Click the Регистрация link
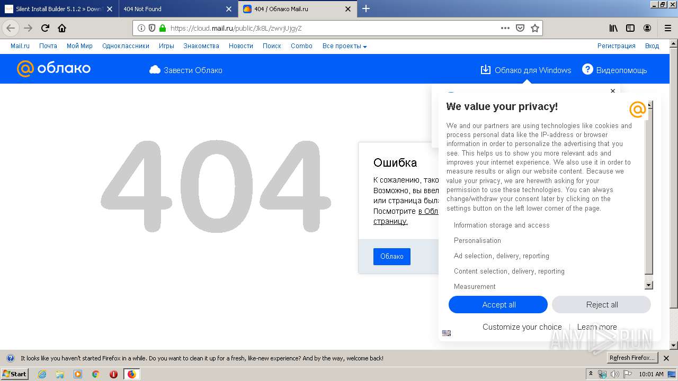Viewport: 678px width, 381px height. 617,46
